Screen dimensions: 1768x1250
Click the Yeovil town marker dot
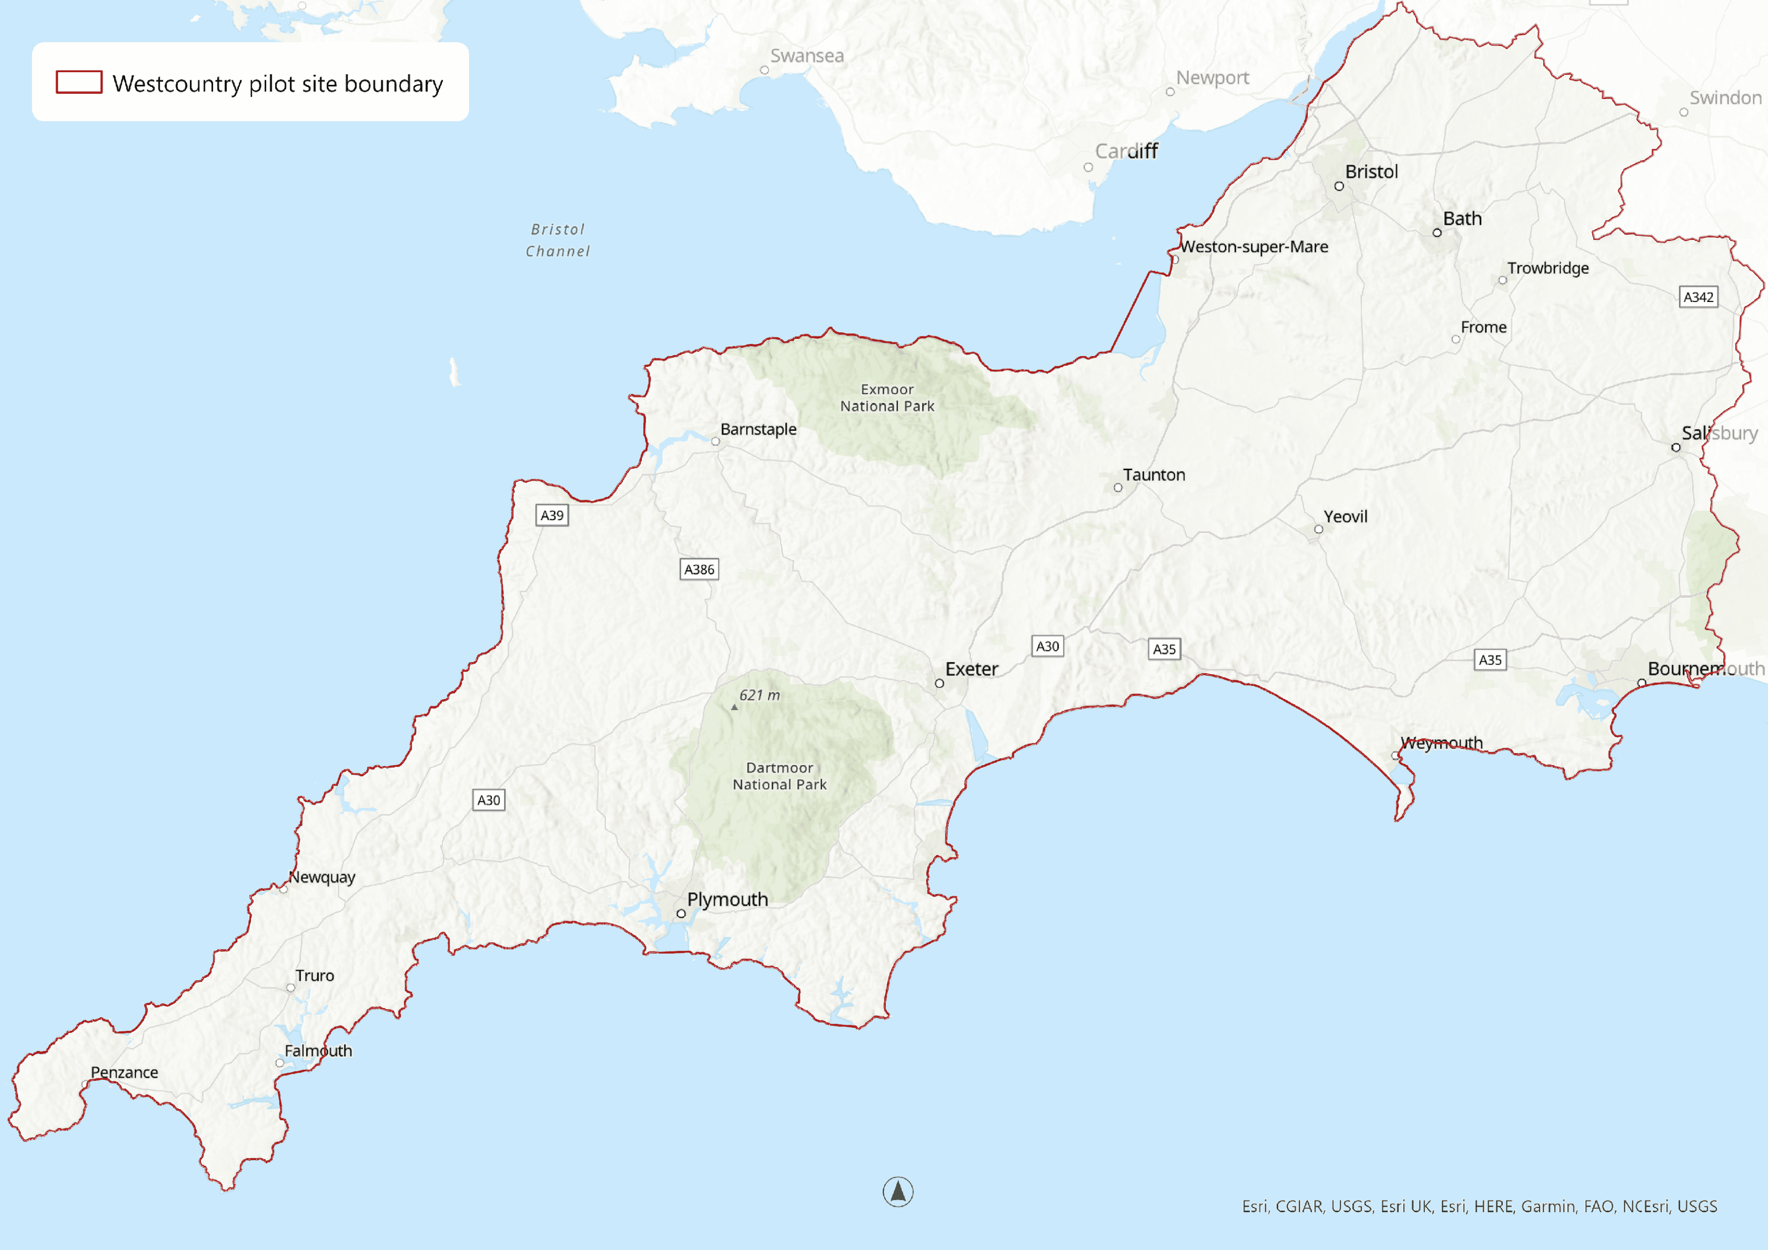coord(1319,529)
